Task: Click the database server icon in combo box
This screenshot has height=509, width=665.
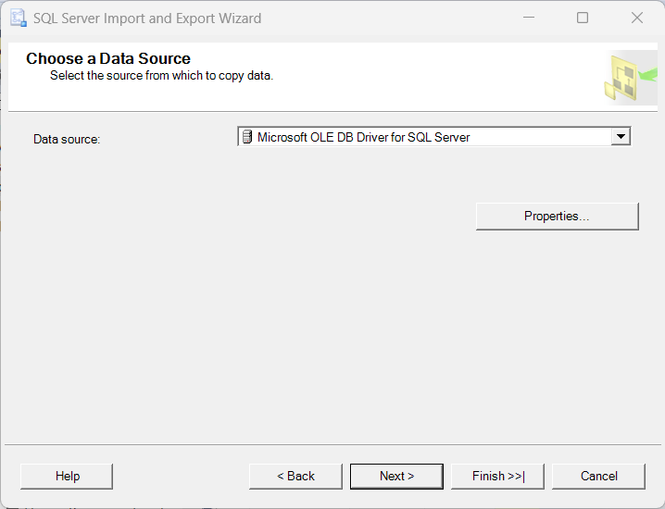Action: tap(247, 137)
